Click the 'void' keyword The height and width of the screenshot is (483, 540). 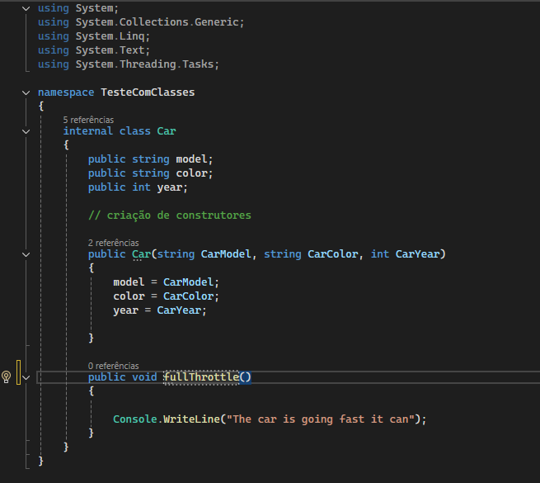(x=144, y=377)
